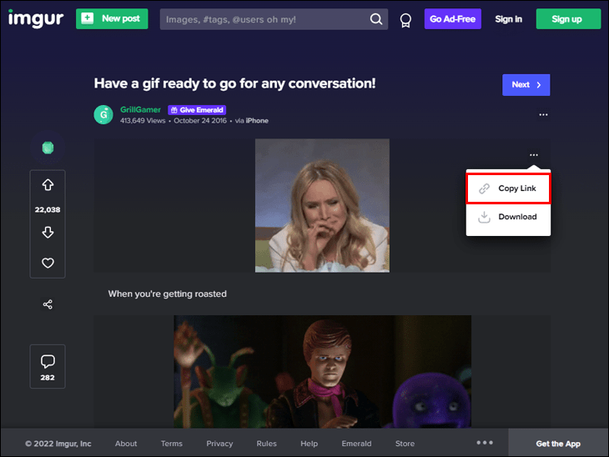This screenshot has width=609, height=457.
Task: Upvote the post with up arrow
Action: (x=48, y=185)
